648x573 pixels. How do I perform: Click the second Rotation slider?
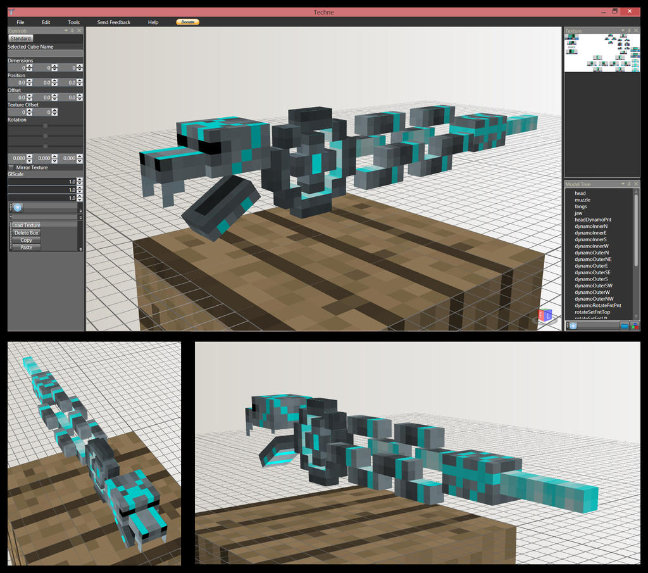[45, 136]
